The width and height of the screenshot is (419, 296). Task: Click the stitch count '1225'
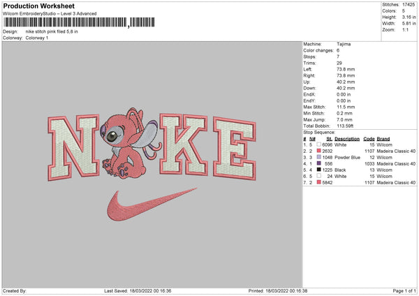pos(327,170)
